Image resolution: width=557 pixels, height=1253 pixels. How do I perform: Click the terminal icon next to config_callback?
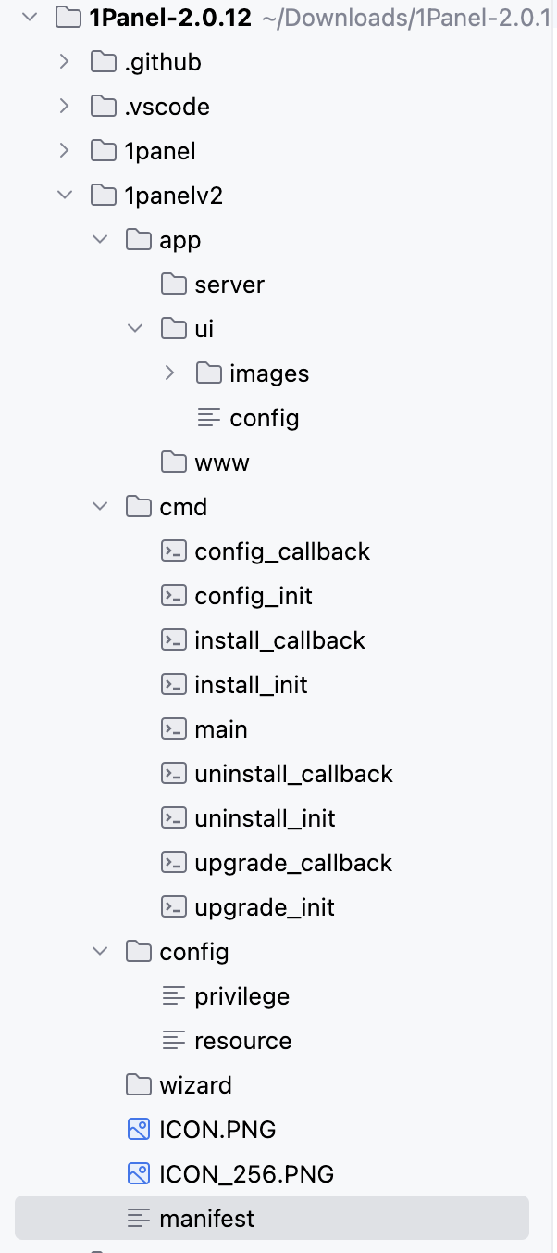(173, 551)
